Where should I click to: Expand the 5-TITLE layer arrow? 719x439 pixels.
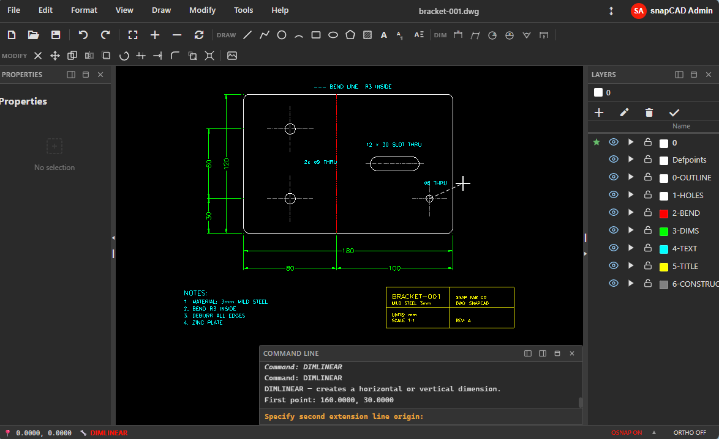tap(631, 266)
